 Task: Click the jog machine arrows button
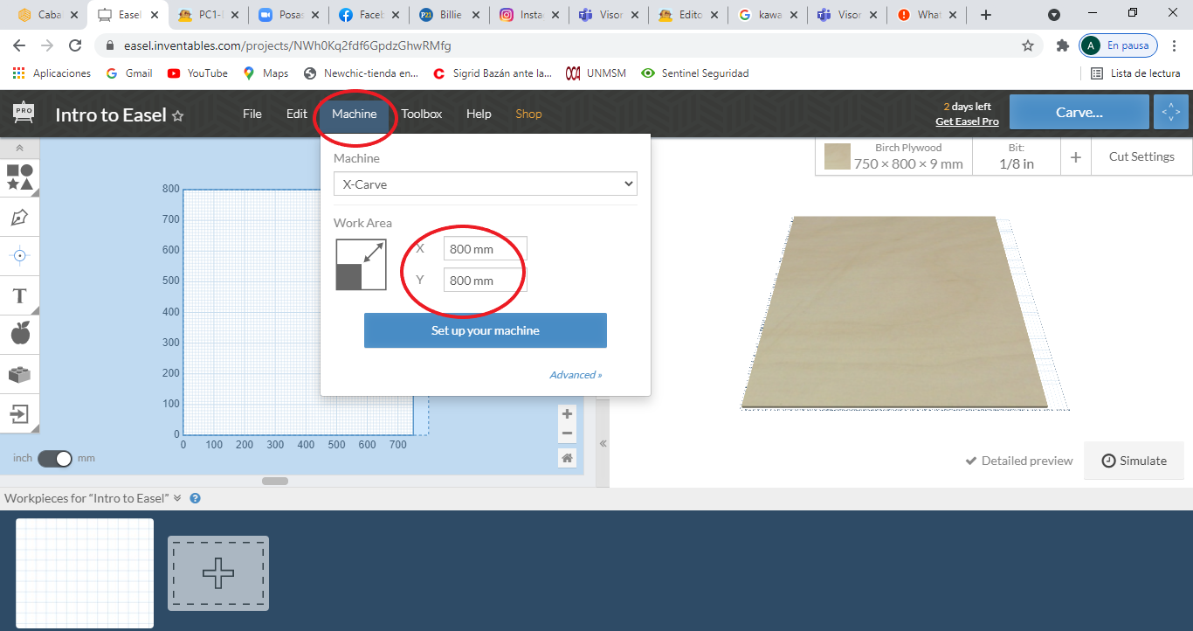(x=1171, y=112)
